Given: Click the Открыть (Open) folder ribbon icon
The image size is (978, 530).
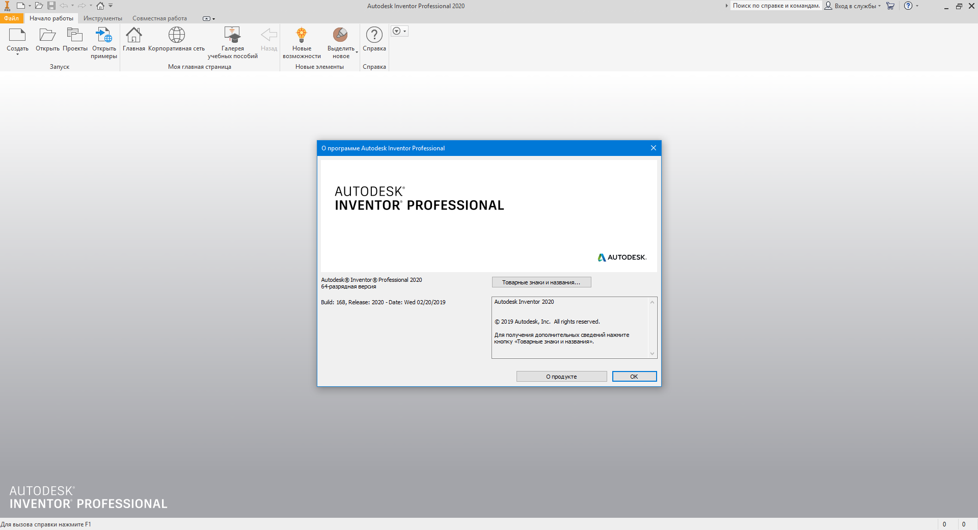Looking at the screenshot, I should (47, 36).
